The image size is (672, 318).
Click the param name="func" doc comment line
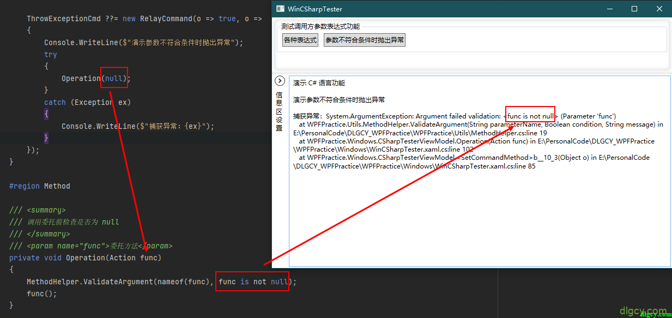(x=91, y=246)
